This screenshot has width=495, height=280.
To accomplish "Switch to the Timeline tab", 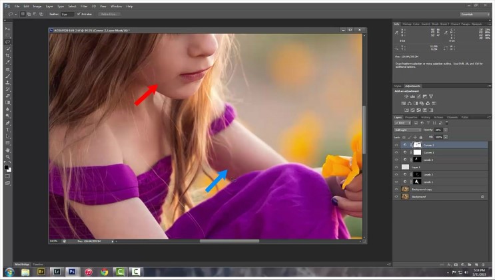I will (x=39, y=264).
